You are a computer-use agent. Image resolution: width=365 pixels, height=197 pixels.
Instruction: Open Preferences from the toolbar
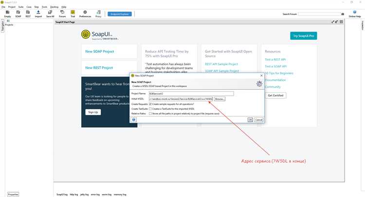[85, 14]
